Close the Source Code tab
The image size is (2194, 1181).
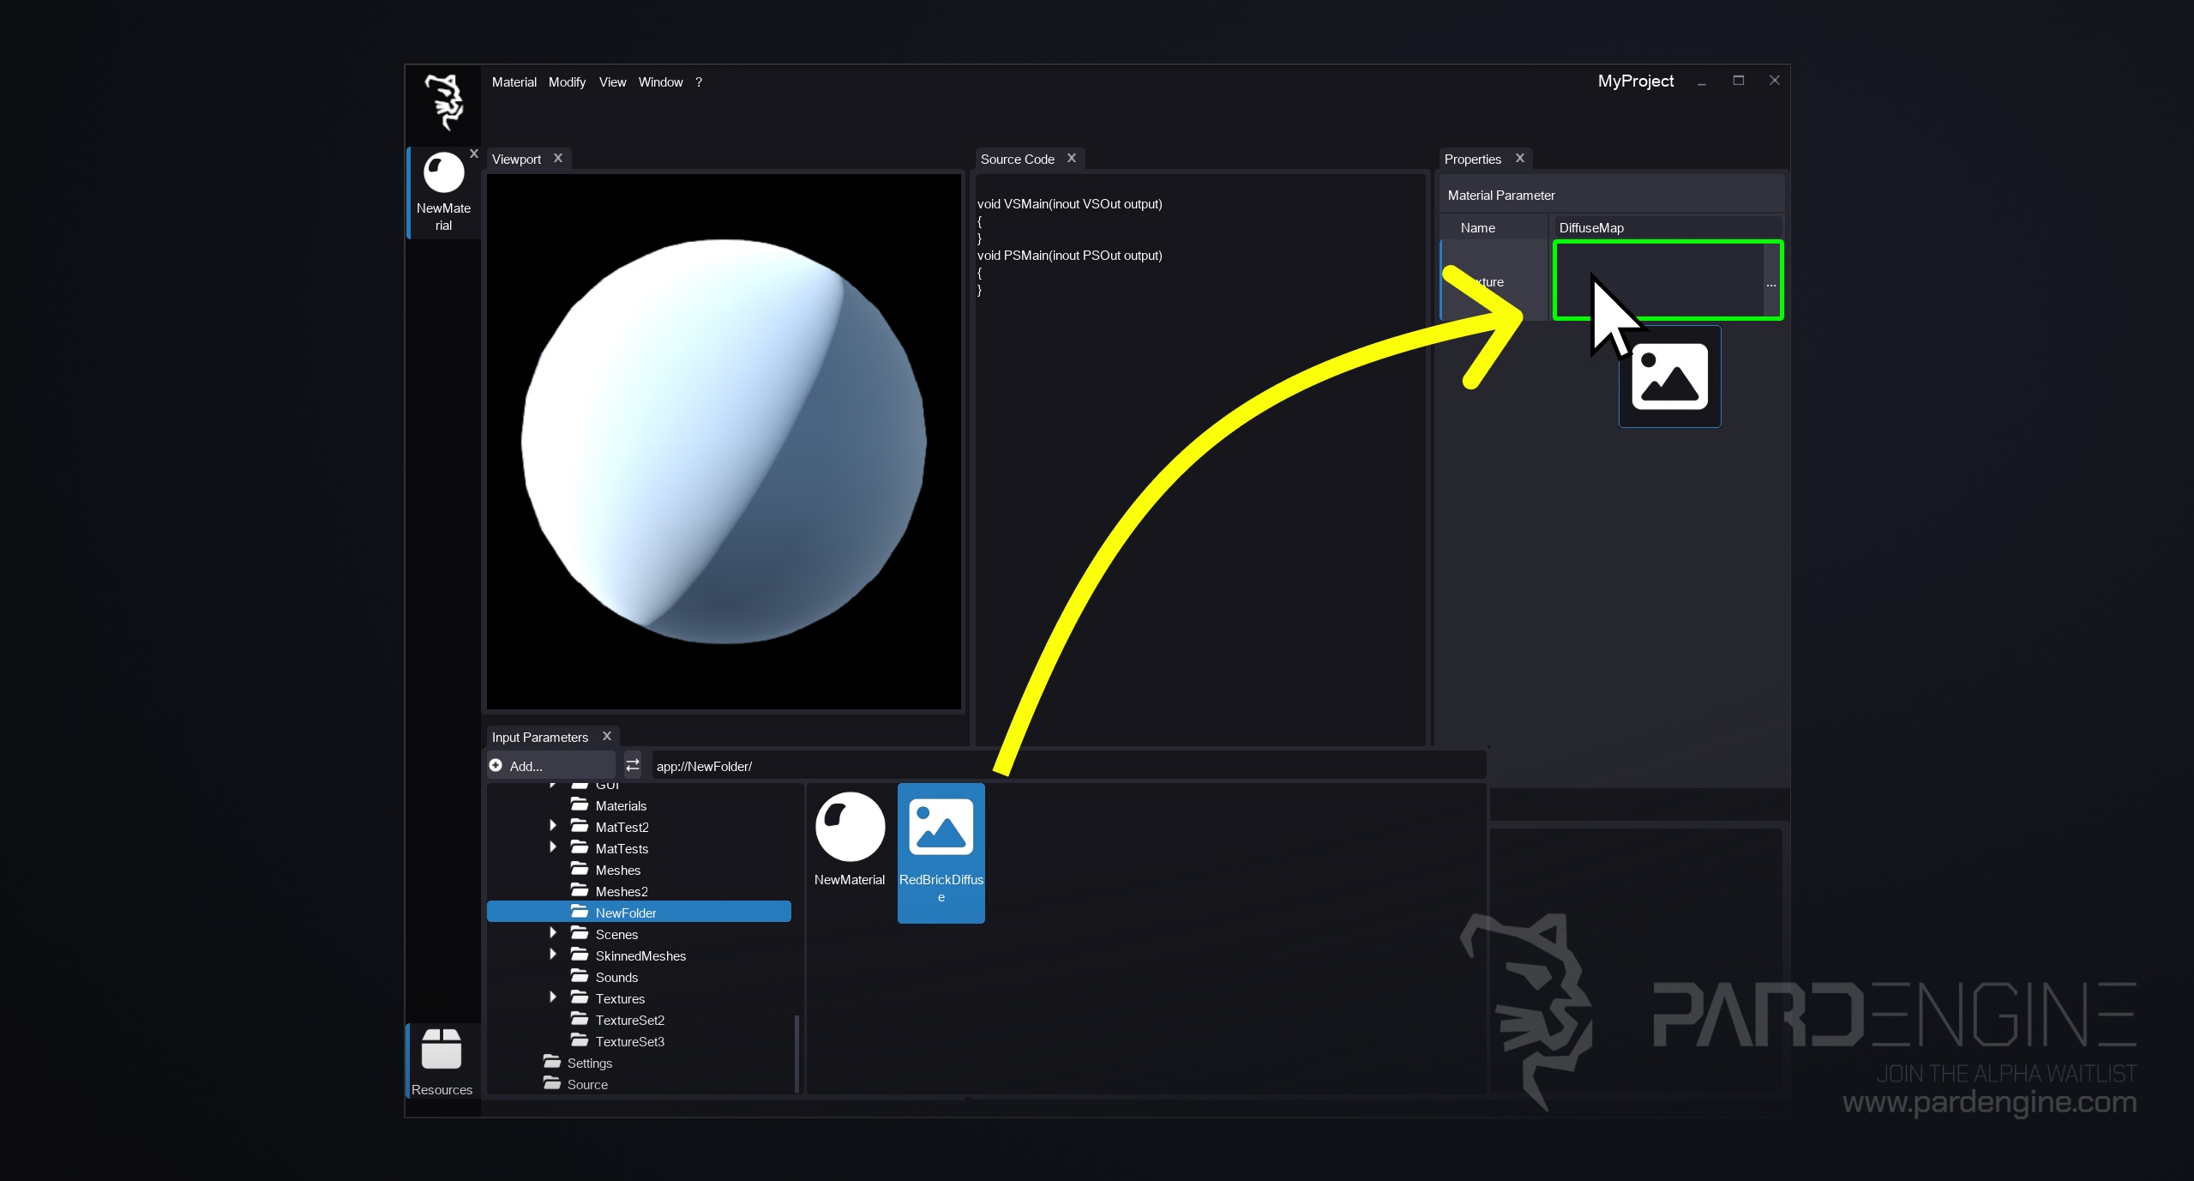click(1072, 158)
